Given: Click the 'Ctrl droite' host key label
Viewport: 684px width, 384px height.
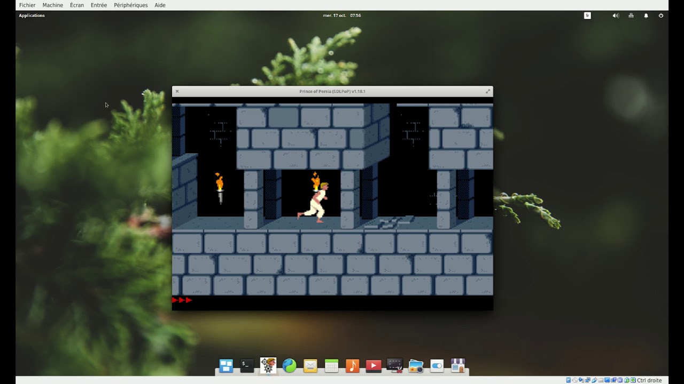Looking at the screenshot, I should click(x=649, y=380).
